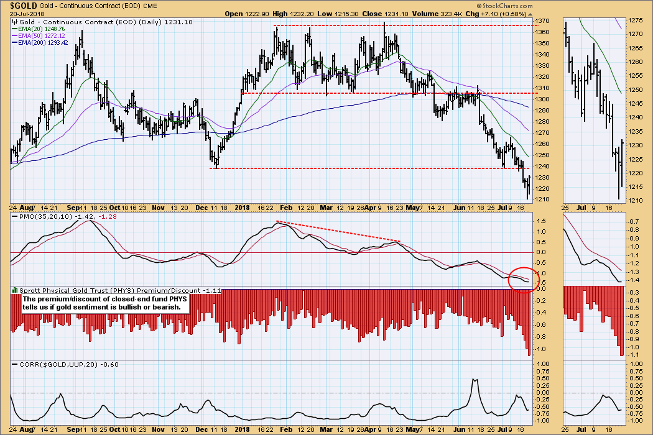Click the Dec label on bottom correlation date axis

point(202,429)
